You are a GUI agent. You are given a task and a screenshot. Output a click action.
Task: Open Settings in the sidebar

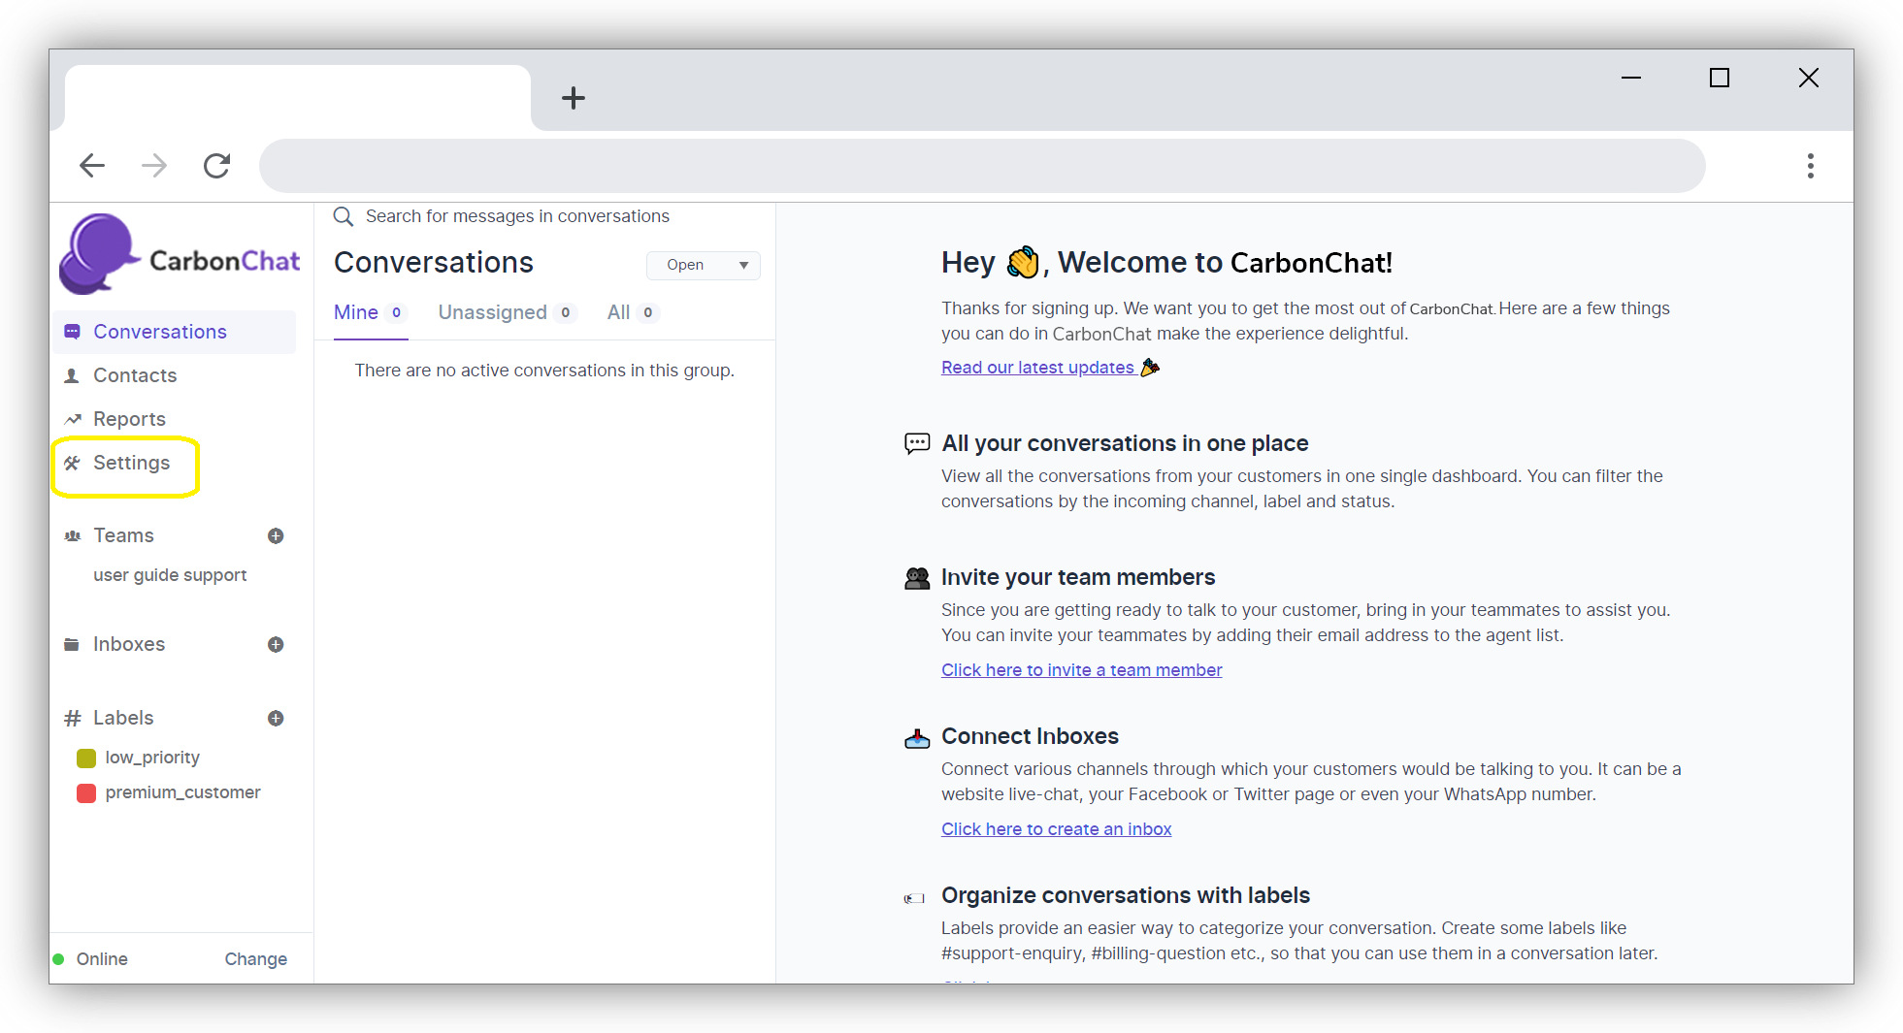131,464
